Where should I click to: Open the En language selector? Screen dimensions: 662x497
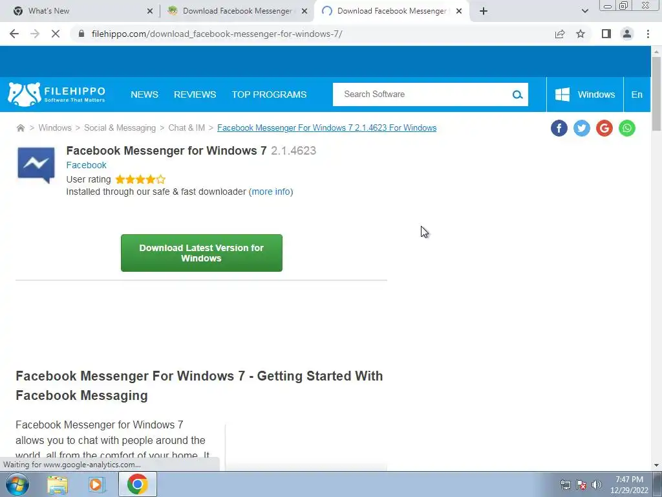(x=637, y=94)
